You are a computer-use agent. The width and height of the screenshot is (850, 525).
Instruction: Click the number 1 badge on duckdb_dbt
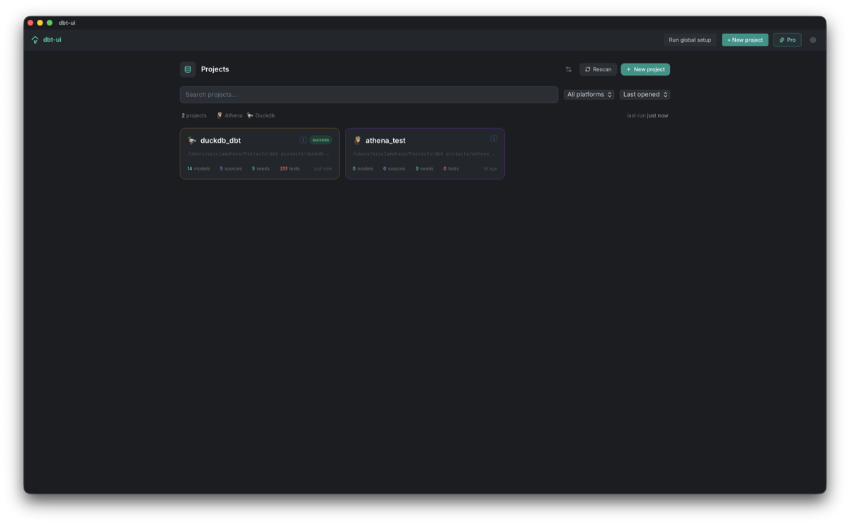click(x=303, y=139)
